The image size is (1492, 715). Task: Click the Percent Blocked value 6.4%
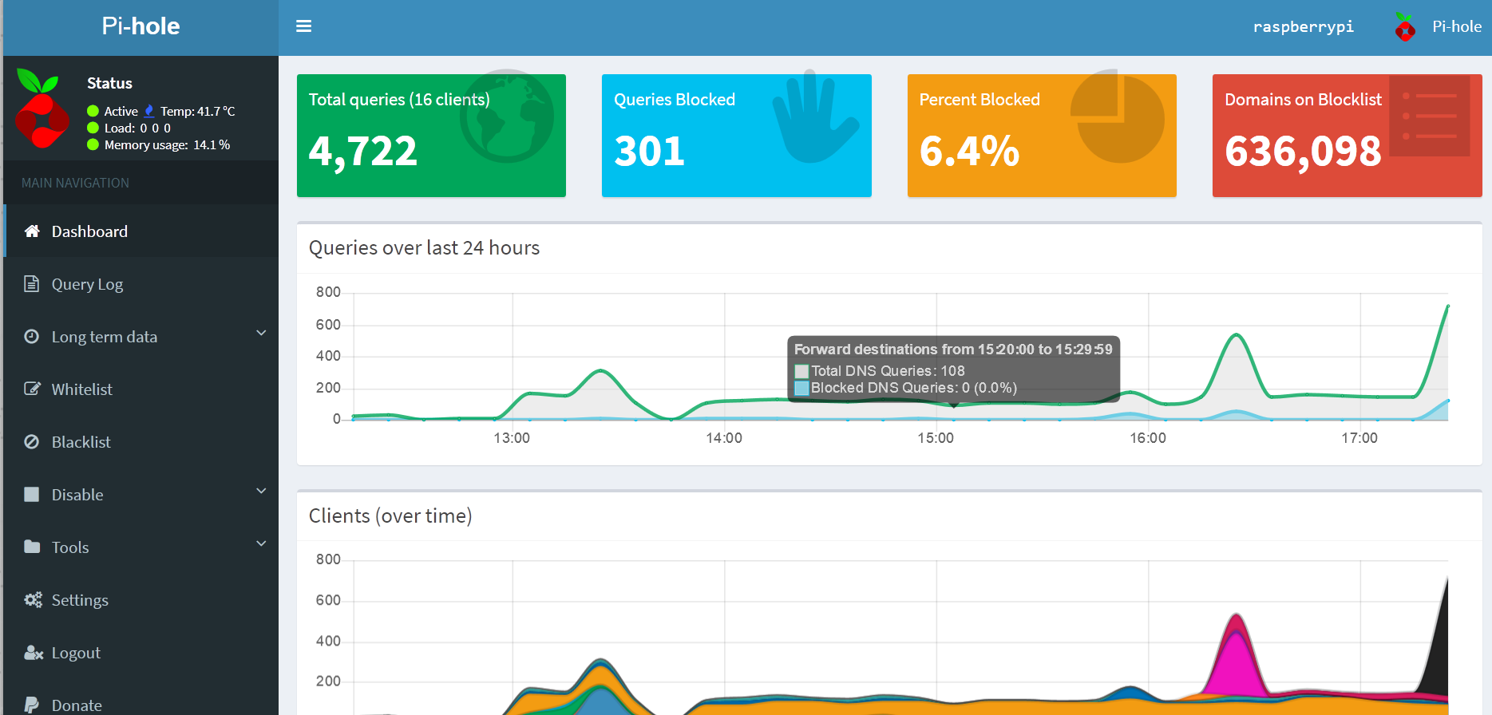[969, 152]
